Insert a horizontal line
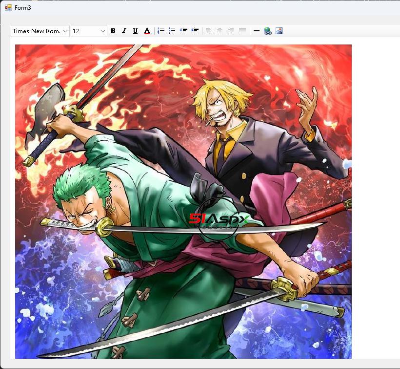Image resolution: width=400 pixels, height=369 pixels. (257, 31)
